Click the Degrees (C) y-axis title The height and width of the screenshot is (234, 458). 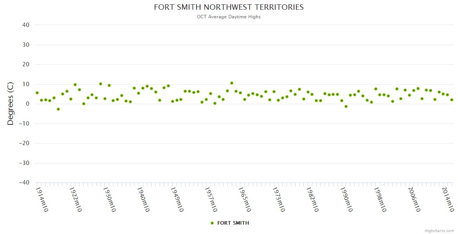pos(11,103)
